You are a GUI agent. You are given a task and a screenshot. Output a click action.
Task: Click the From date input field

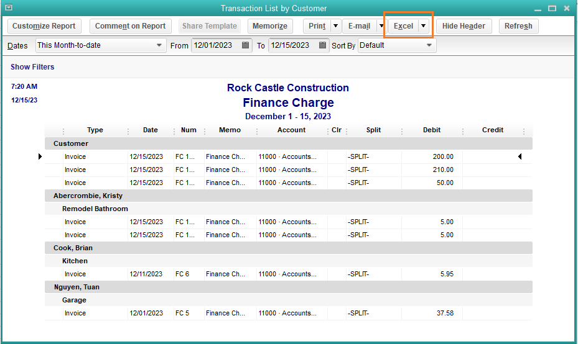[x=215, y=45]
